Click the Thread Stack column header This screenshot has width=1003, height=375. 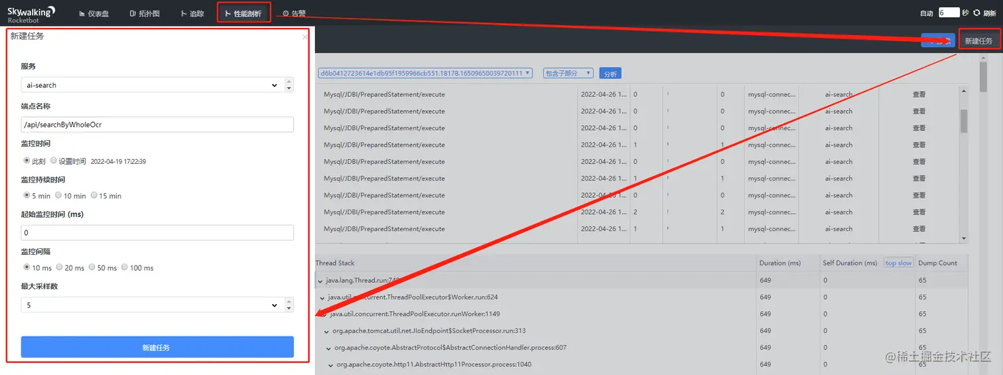(335, 263)
